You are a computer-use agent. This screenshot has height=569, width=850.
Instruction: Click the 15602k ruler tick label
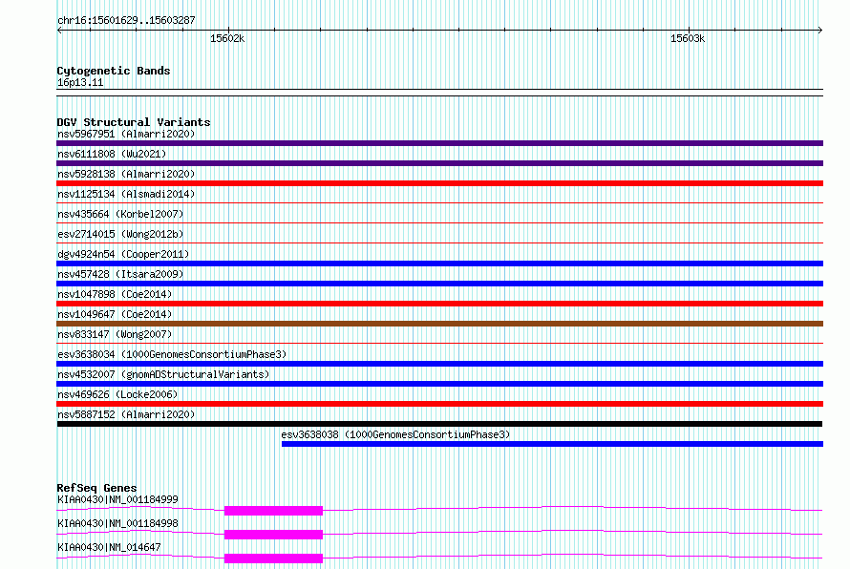(227, 38)
